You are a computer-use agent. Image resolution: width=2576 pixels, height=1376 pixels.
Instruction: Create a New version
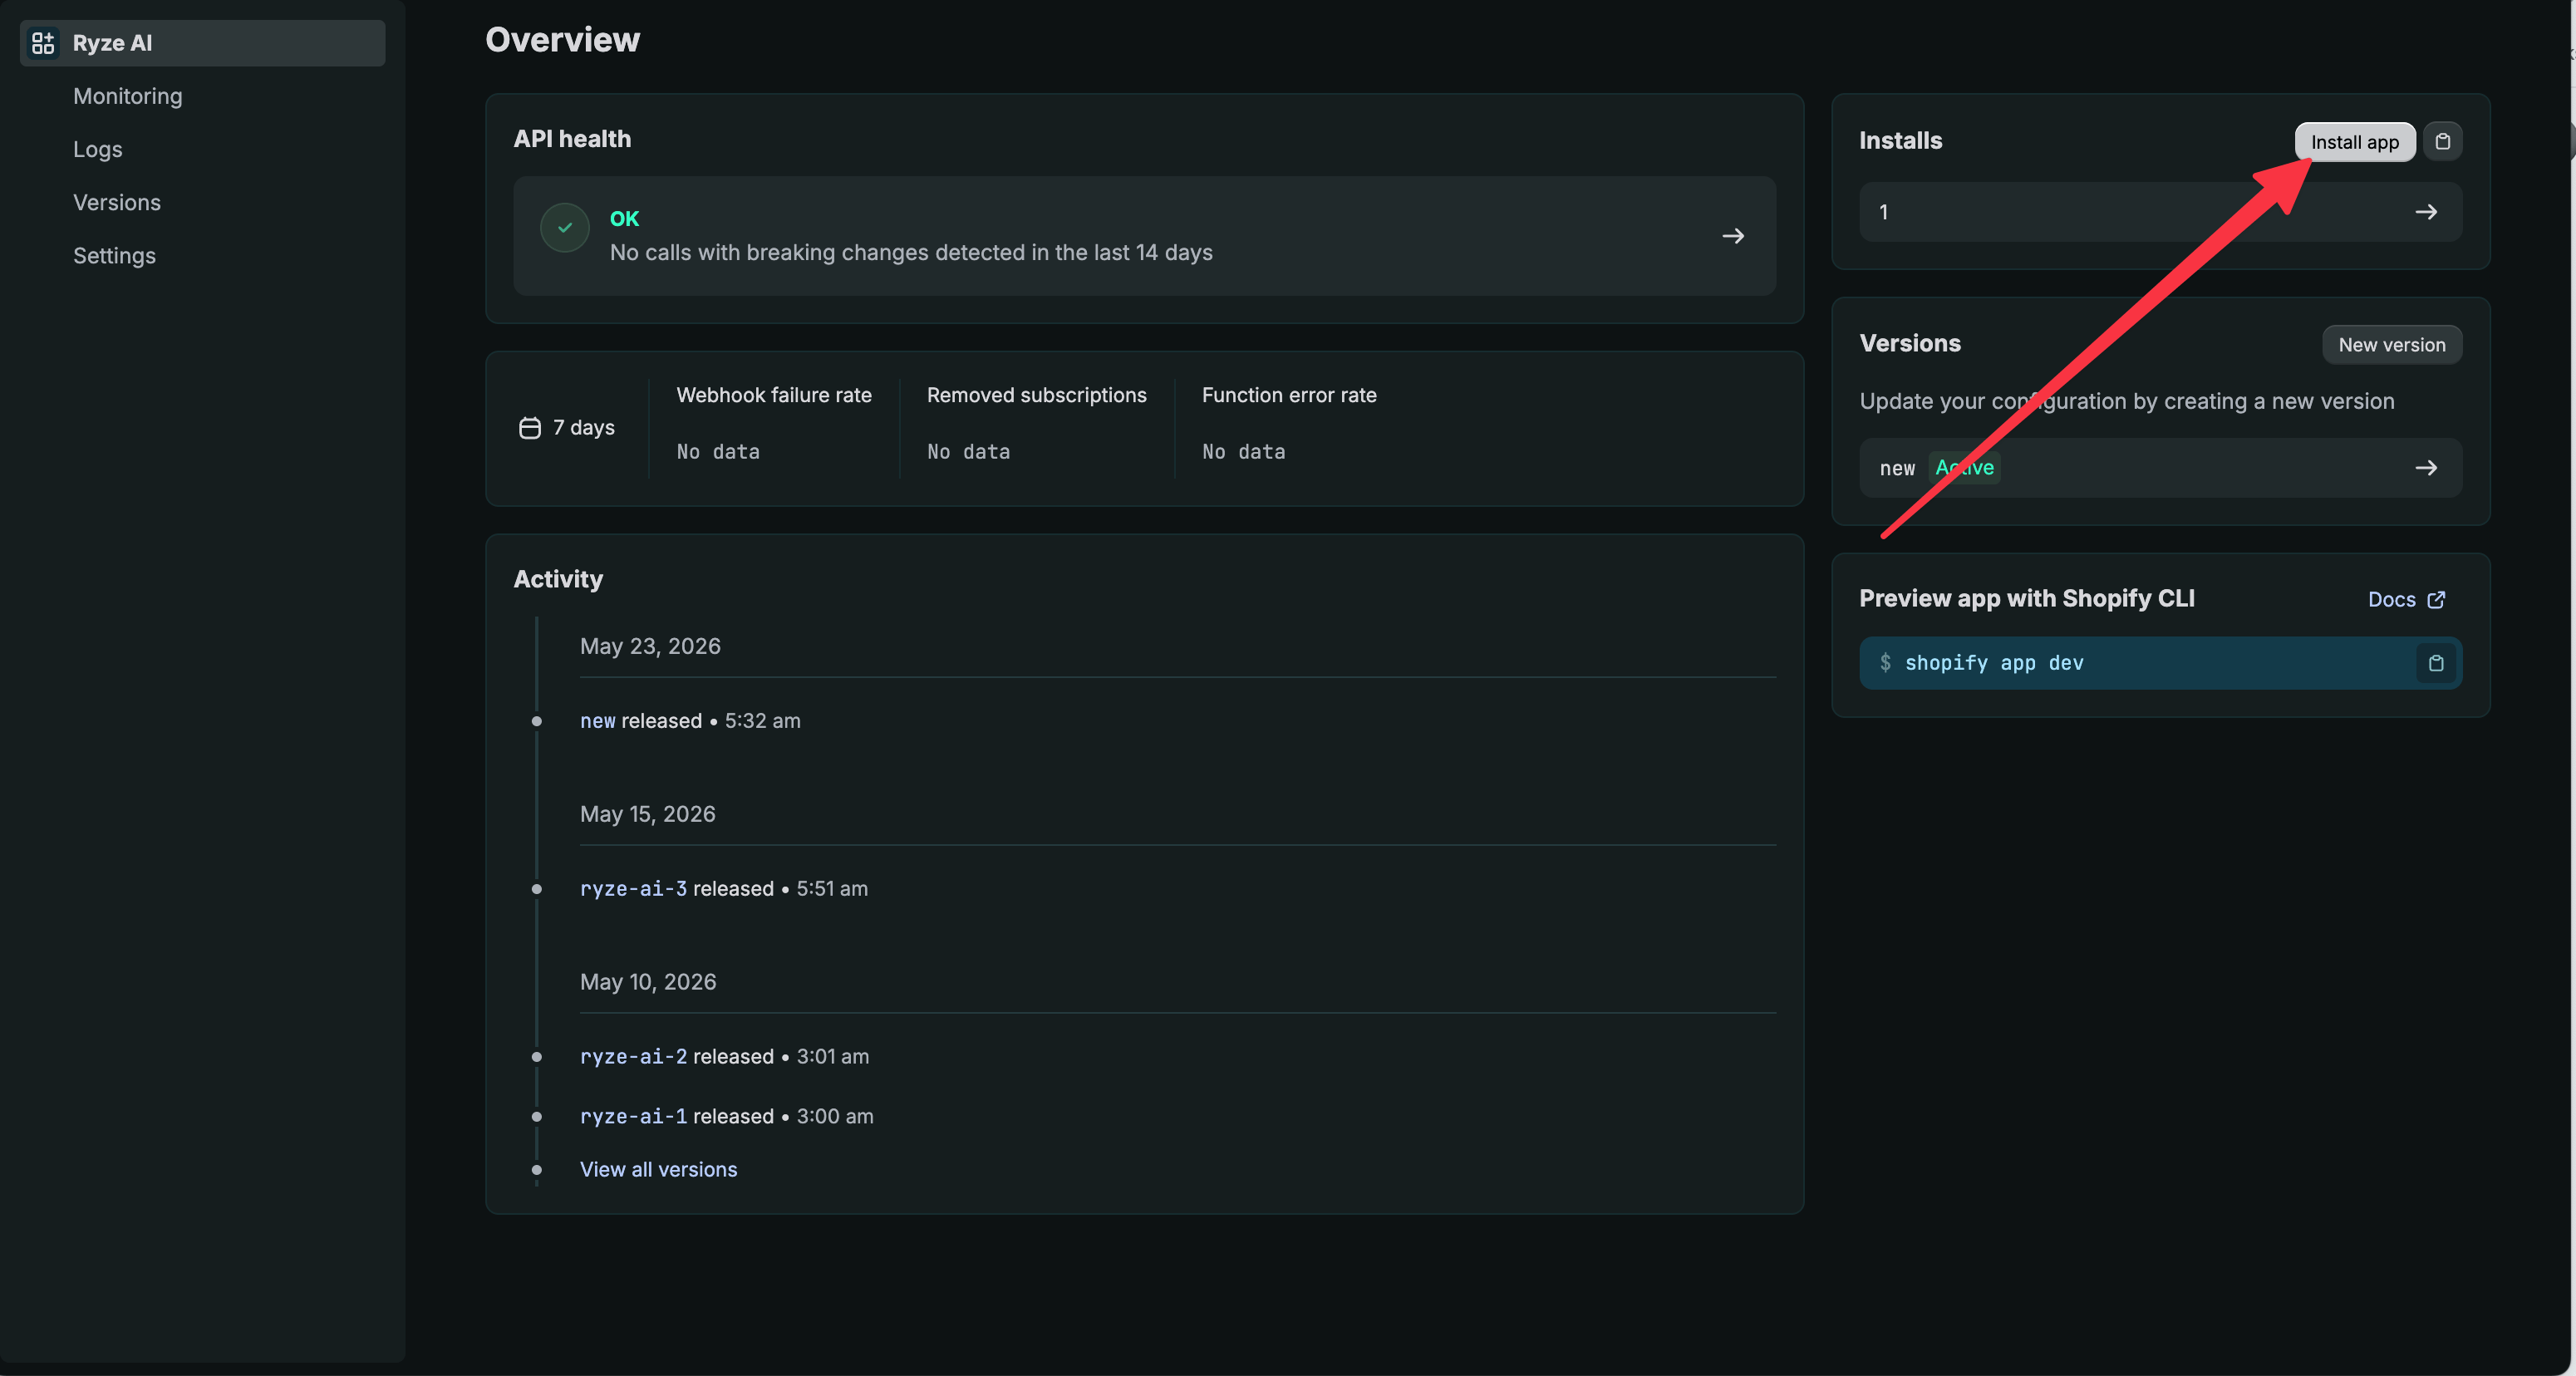pyautogui.click(x=2391, y=345)
